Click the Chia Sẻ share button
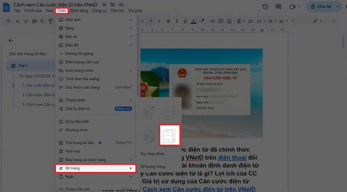The image size is (347, 192). (x=321, y=7)
